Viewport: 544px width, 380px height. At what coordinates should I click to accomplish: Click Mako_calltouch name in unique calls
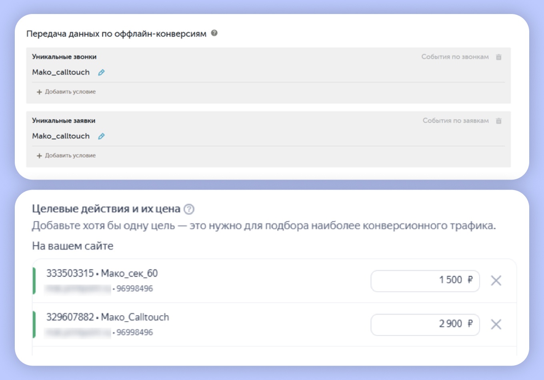61,72
